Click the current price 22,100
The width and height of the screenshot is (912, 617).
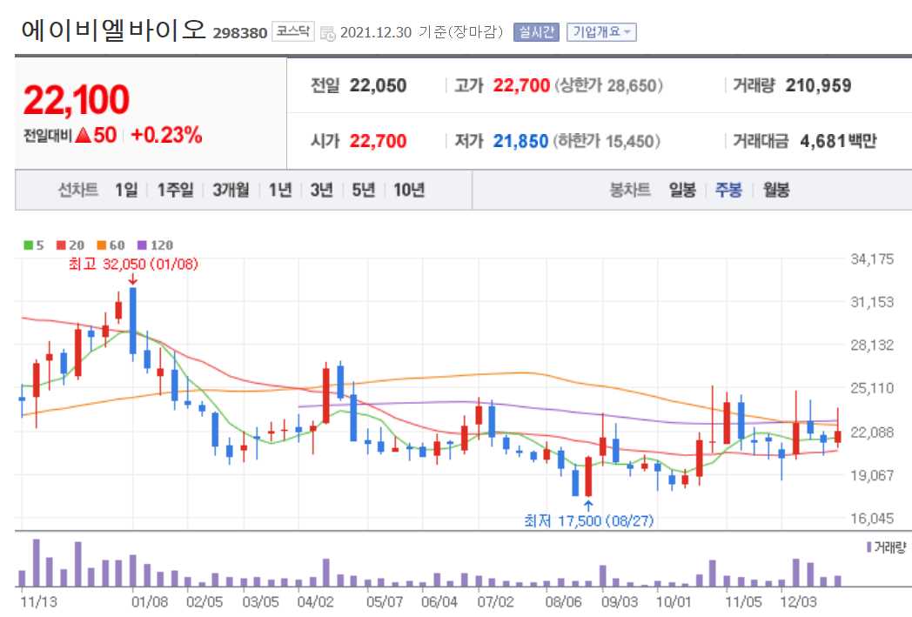click(77, 100)
